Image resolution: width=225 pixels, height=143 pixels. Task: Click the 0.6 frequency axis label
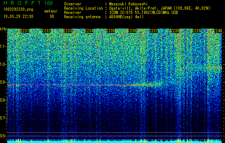click(x=3, y=136)
